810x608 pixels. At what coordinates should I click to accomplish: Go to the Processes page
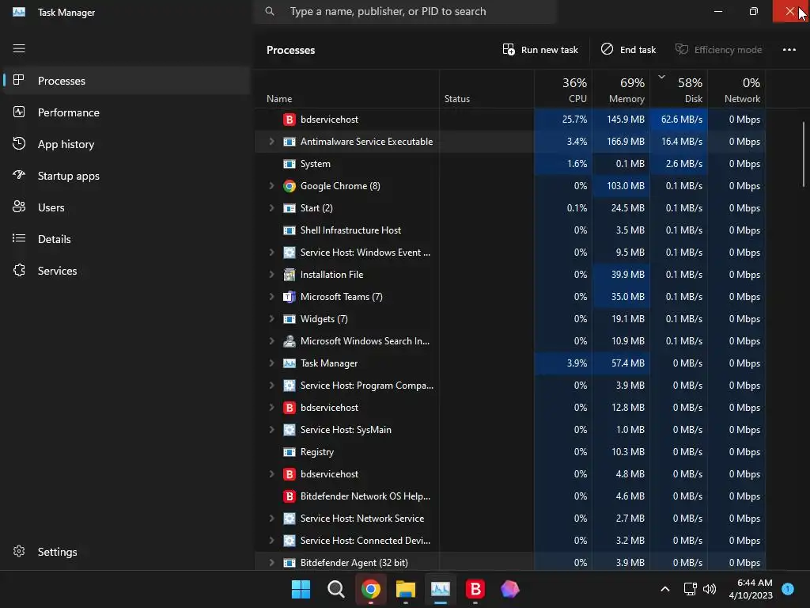tap(127, 81)
